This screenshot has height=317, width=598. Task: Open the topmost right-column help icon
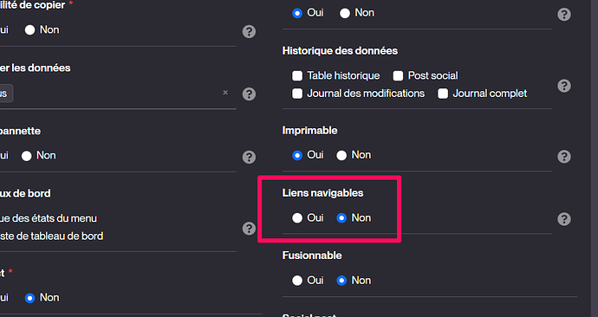click(564, 15)
